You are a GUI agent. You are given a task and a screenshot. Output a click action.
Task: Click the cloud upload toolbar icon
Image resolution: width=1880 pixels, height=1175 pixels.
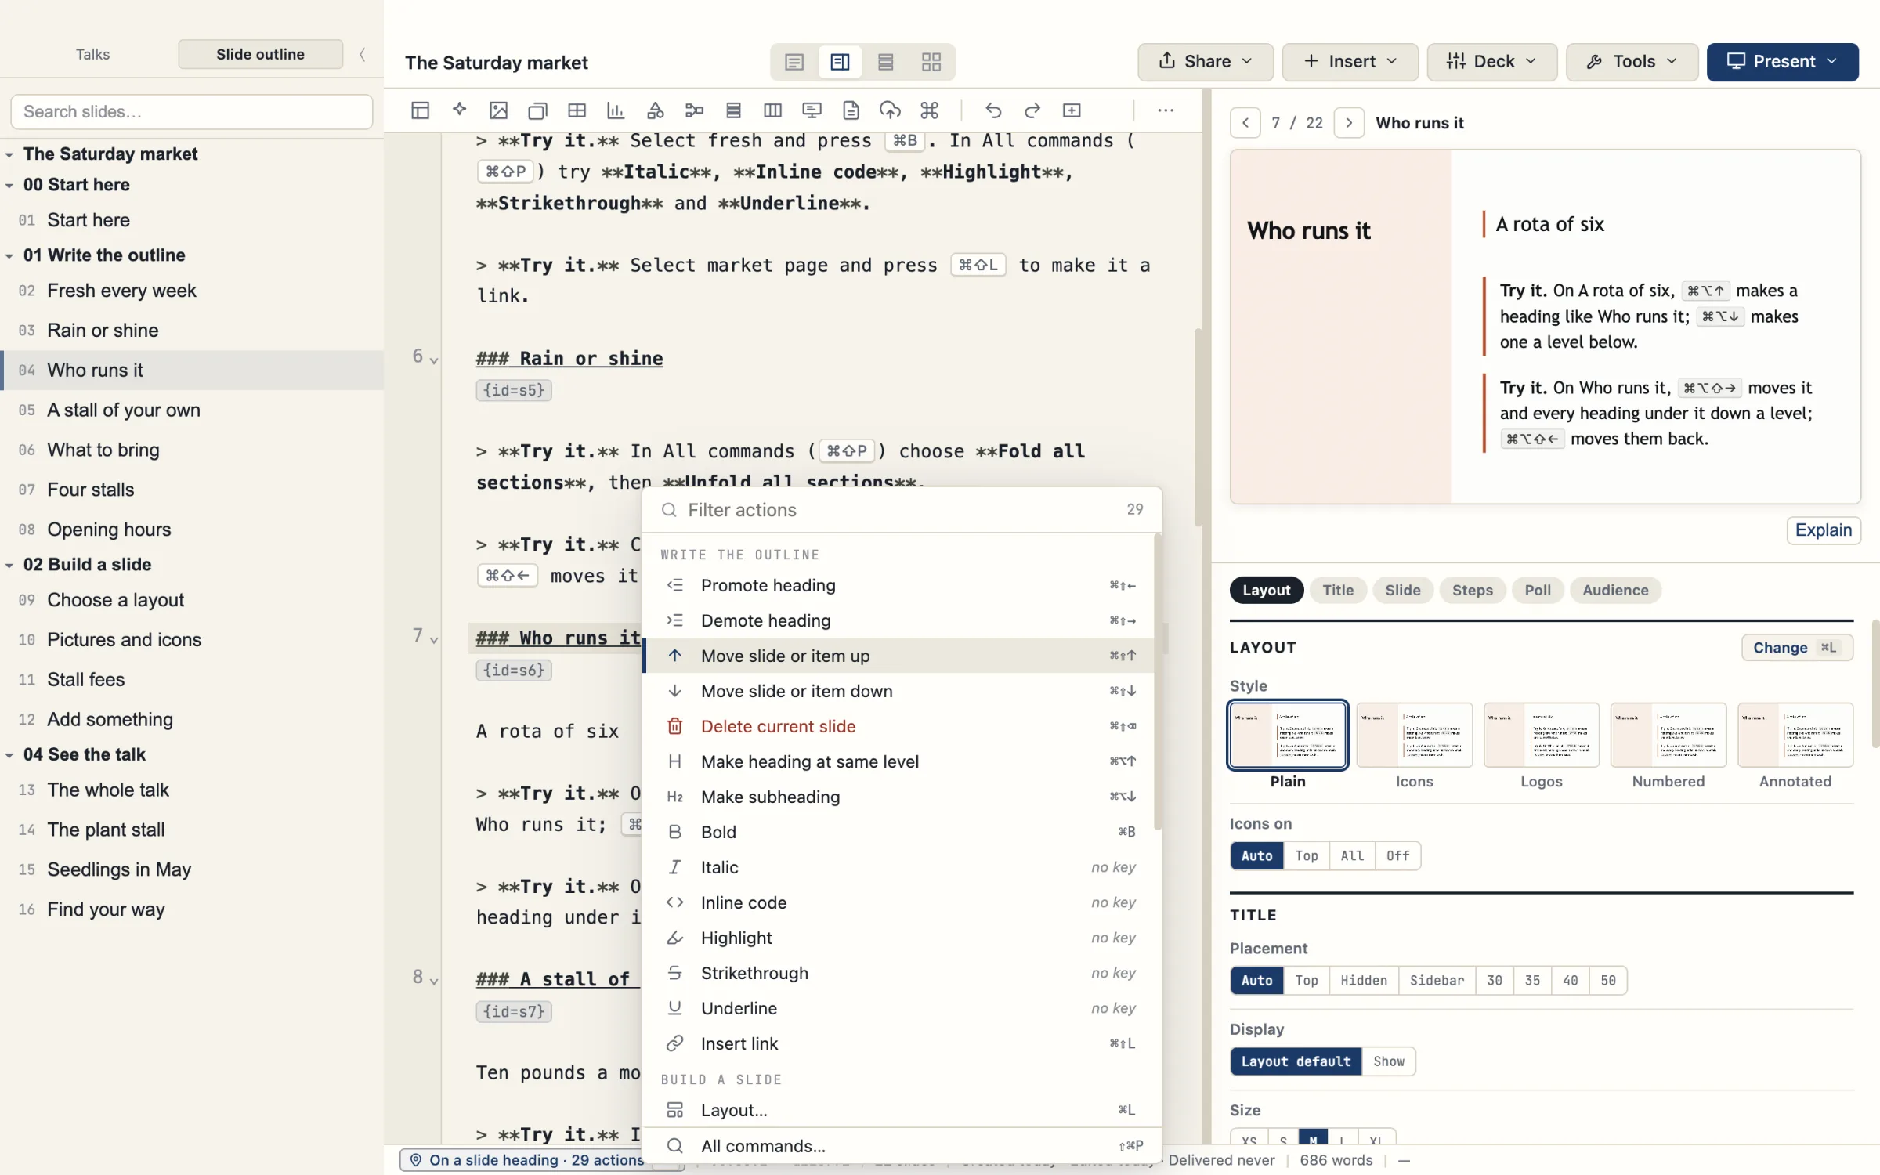coord(890,110)
